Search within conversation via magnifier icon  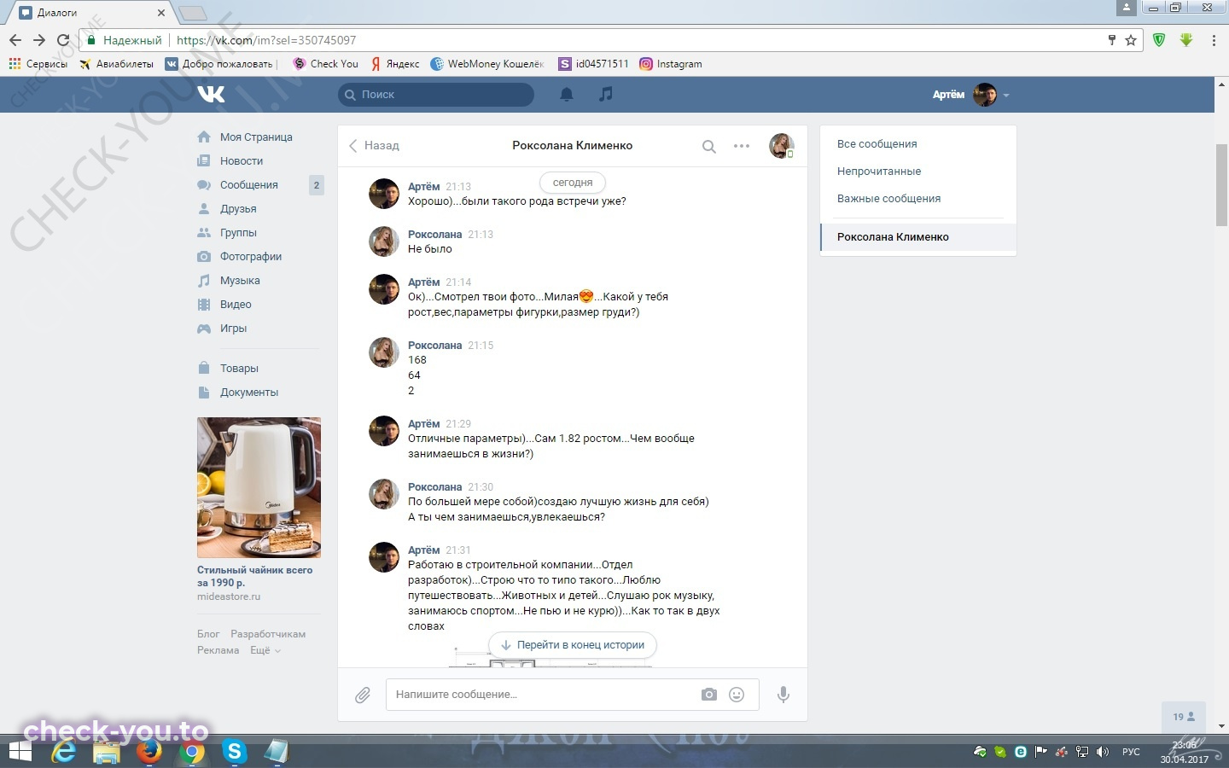[708, 146]
